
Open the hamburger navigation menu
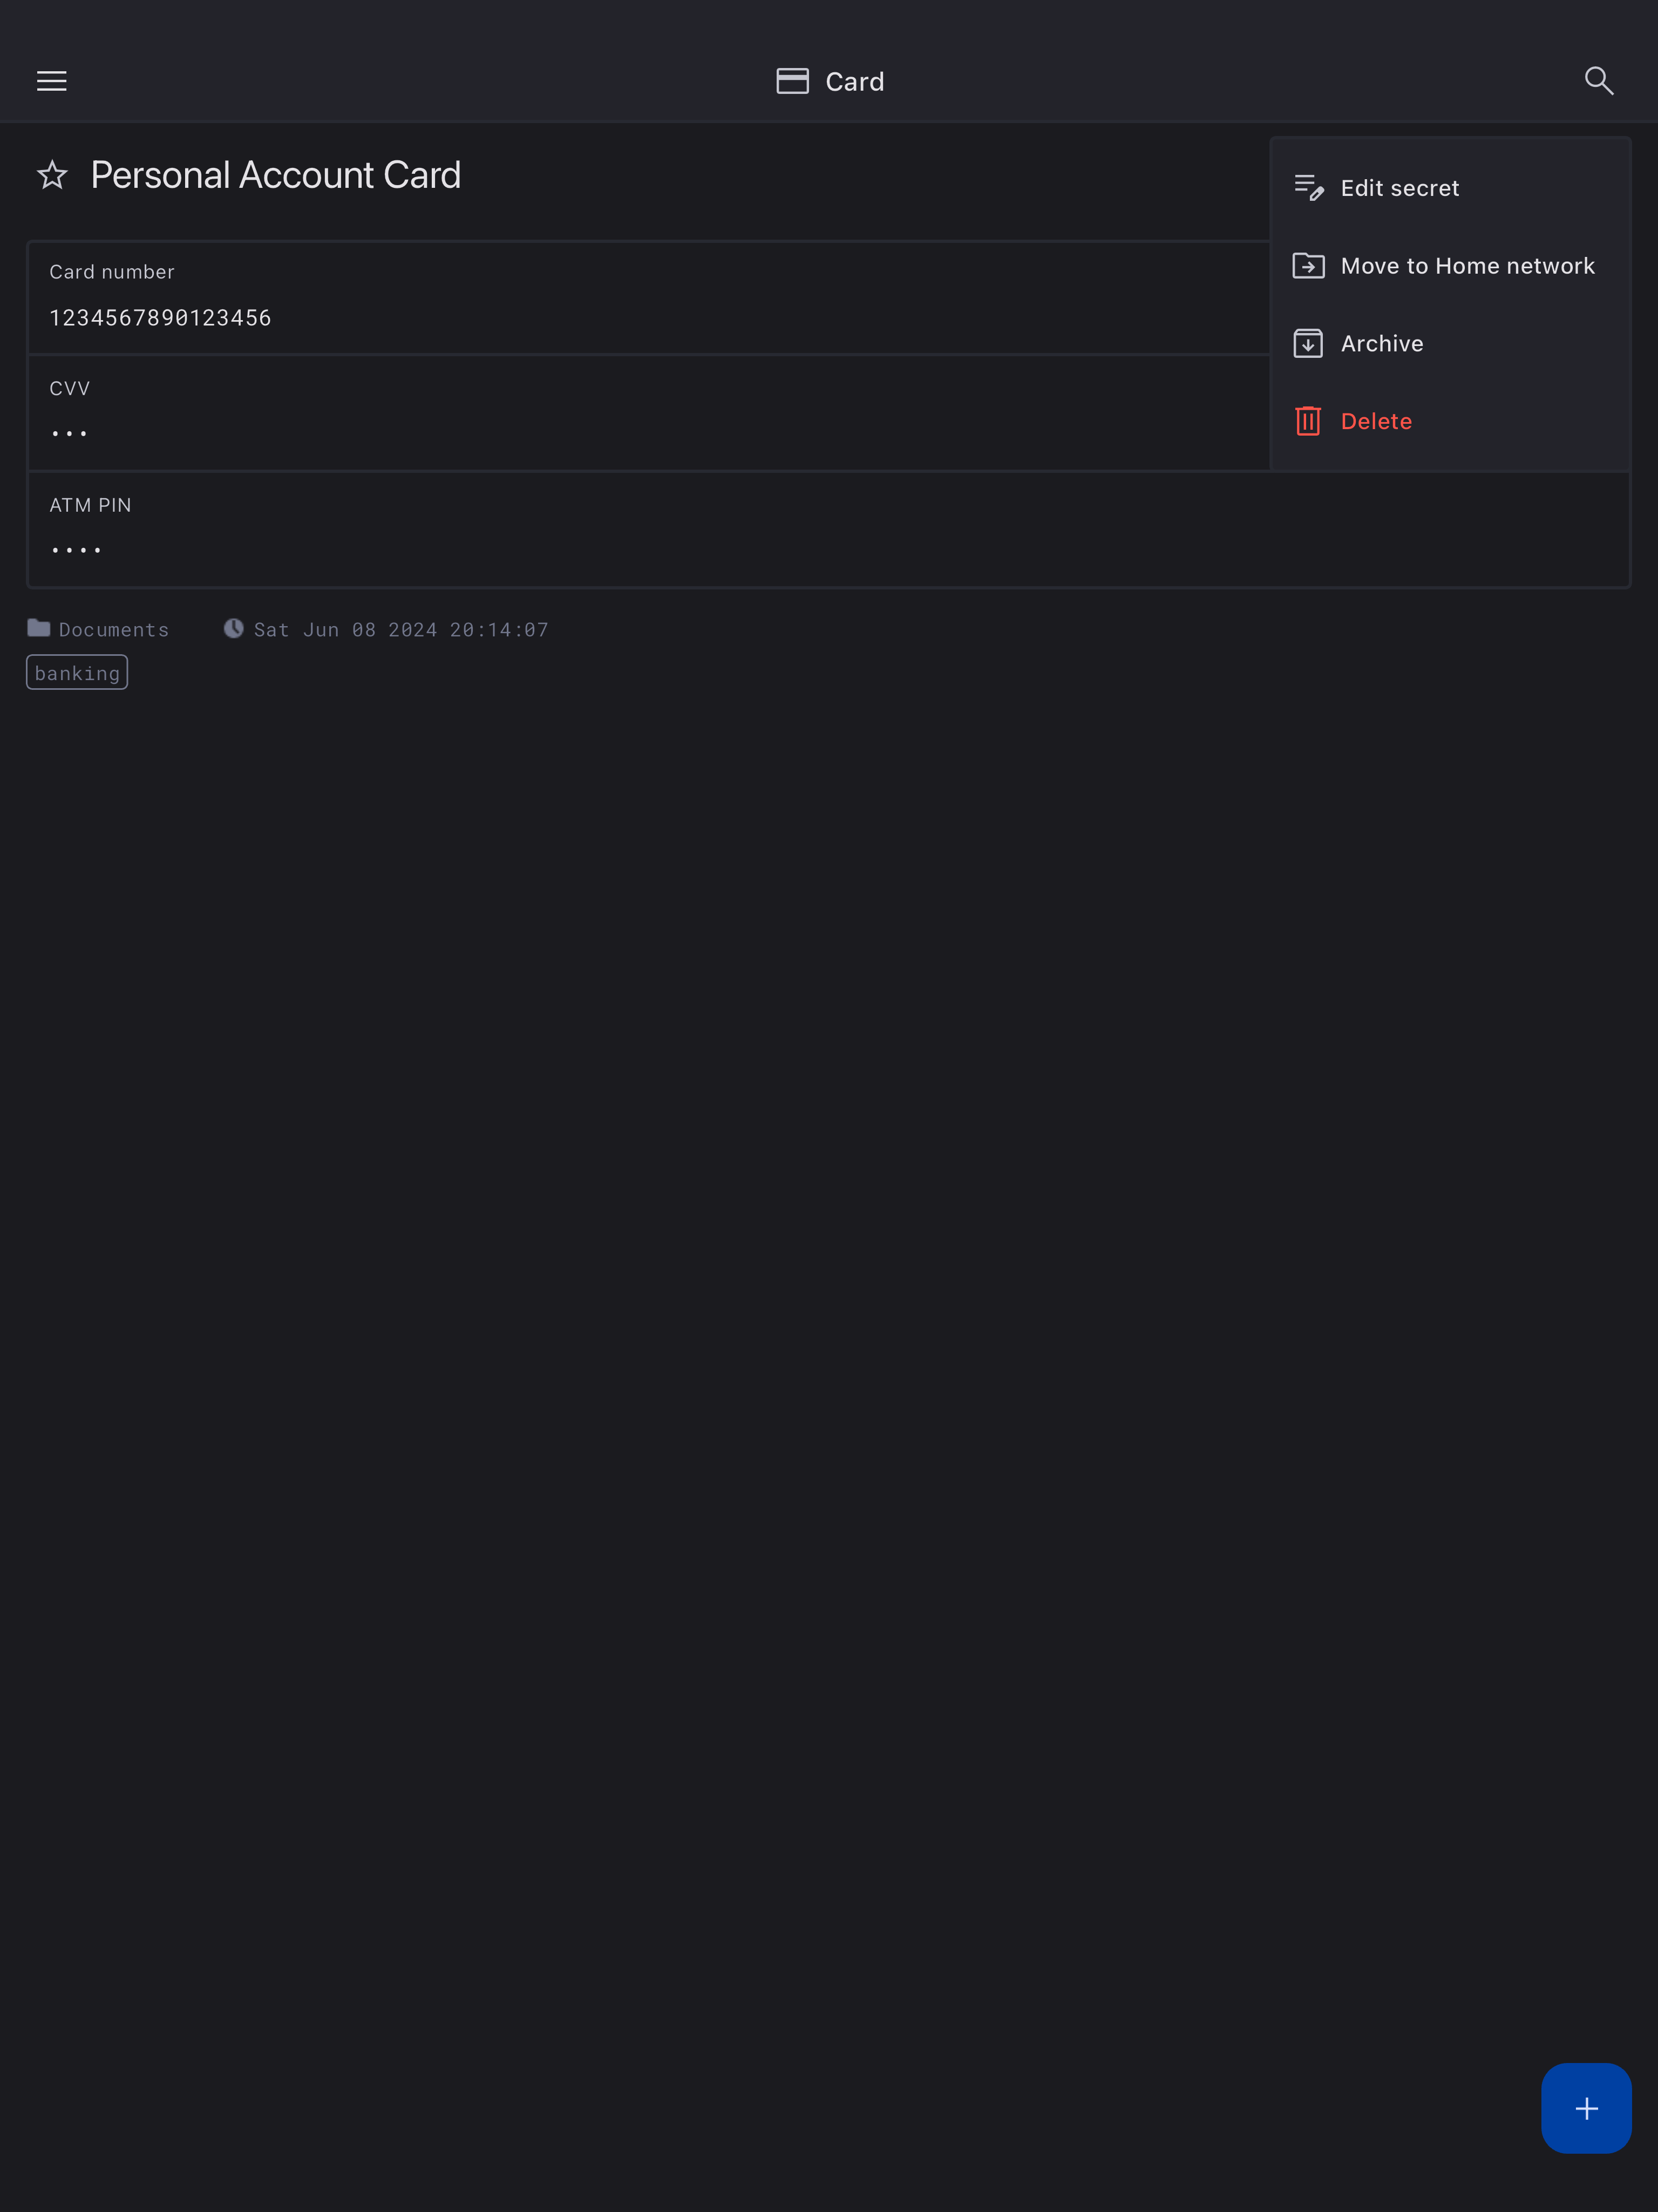(x=52, y=81)
